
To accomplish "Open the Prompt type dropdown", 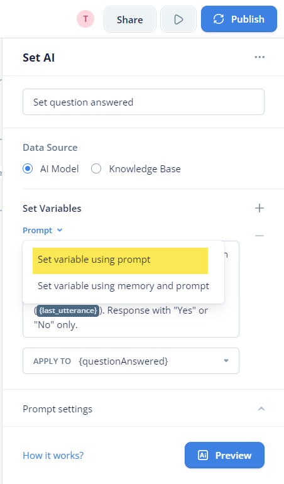I will point(43,230).
